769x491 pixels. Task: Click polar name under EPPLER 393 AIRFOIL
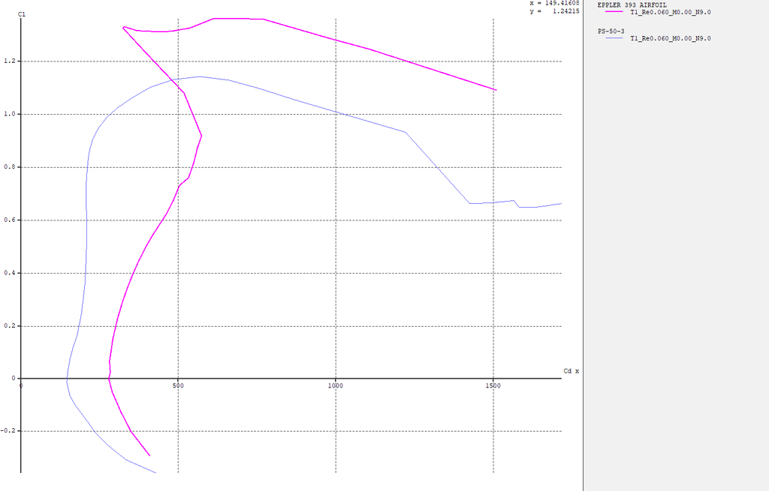click(x=670, y=12)
